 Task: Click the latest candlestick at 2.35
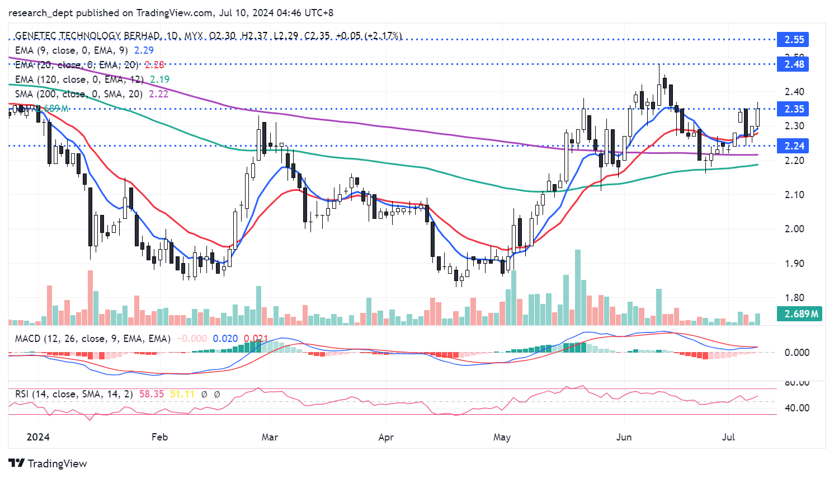click(x=758, y=117)
